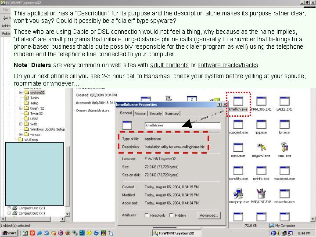The image size is (316, 237).
Task: Expand the Compact Disc (X:) node
Action: pyautogui.click(x=9, y=213)
